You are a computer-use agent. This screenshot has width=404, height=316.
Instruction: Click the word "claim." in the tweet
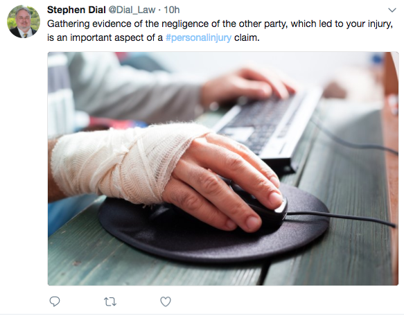click(247, 37)
